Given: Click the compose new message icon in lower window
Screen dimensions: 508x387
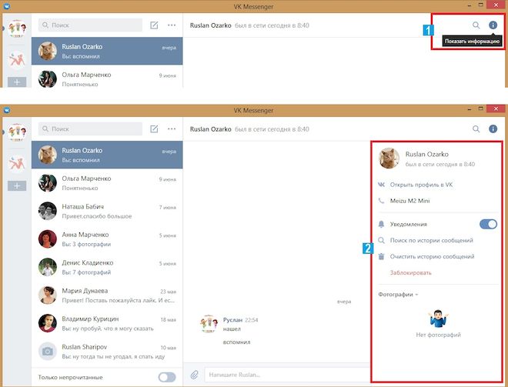Looking at the screenshot, I should (x=154, y=129).
